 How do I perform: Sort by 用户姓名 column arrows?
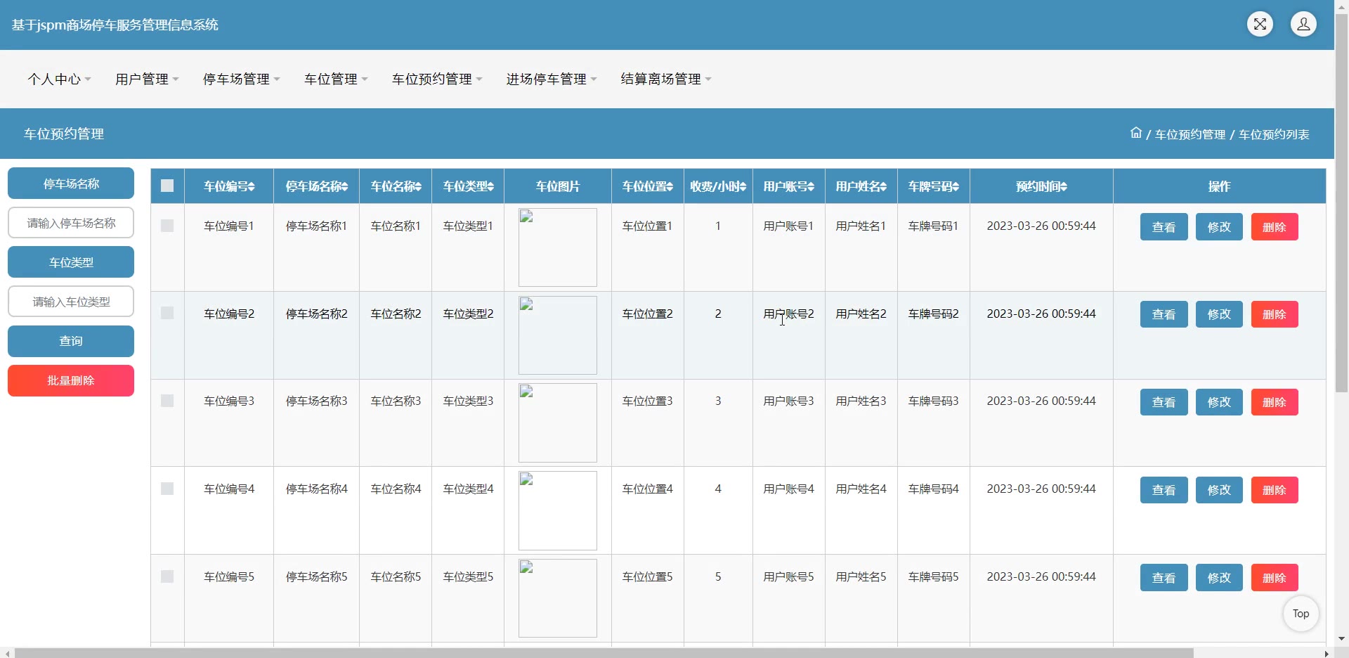(883, 187)
